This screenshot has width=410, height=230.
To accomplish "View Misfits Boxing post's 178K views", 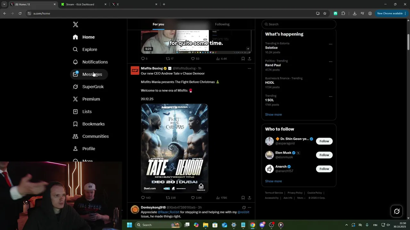I will pos(222,198).
